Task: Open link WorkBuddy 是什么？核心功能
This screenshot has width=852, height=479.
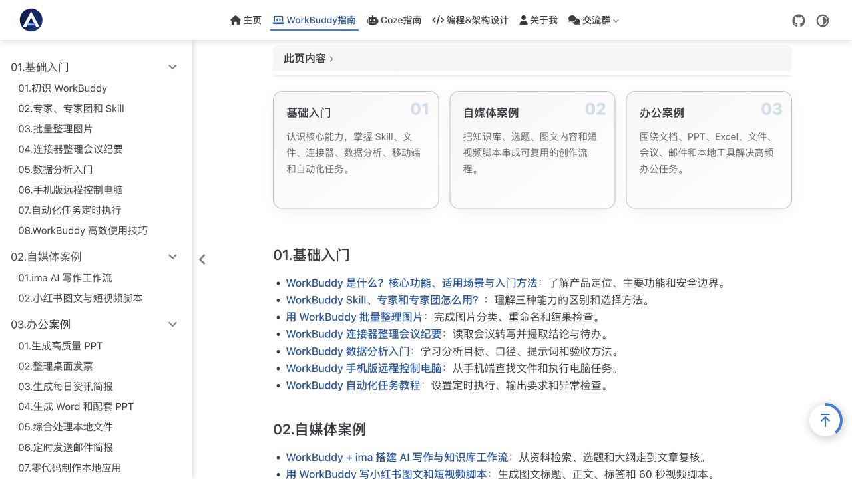Action: tap(411, 283)
